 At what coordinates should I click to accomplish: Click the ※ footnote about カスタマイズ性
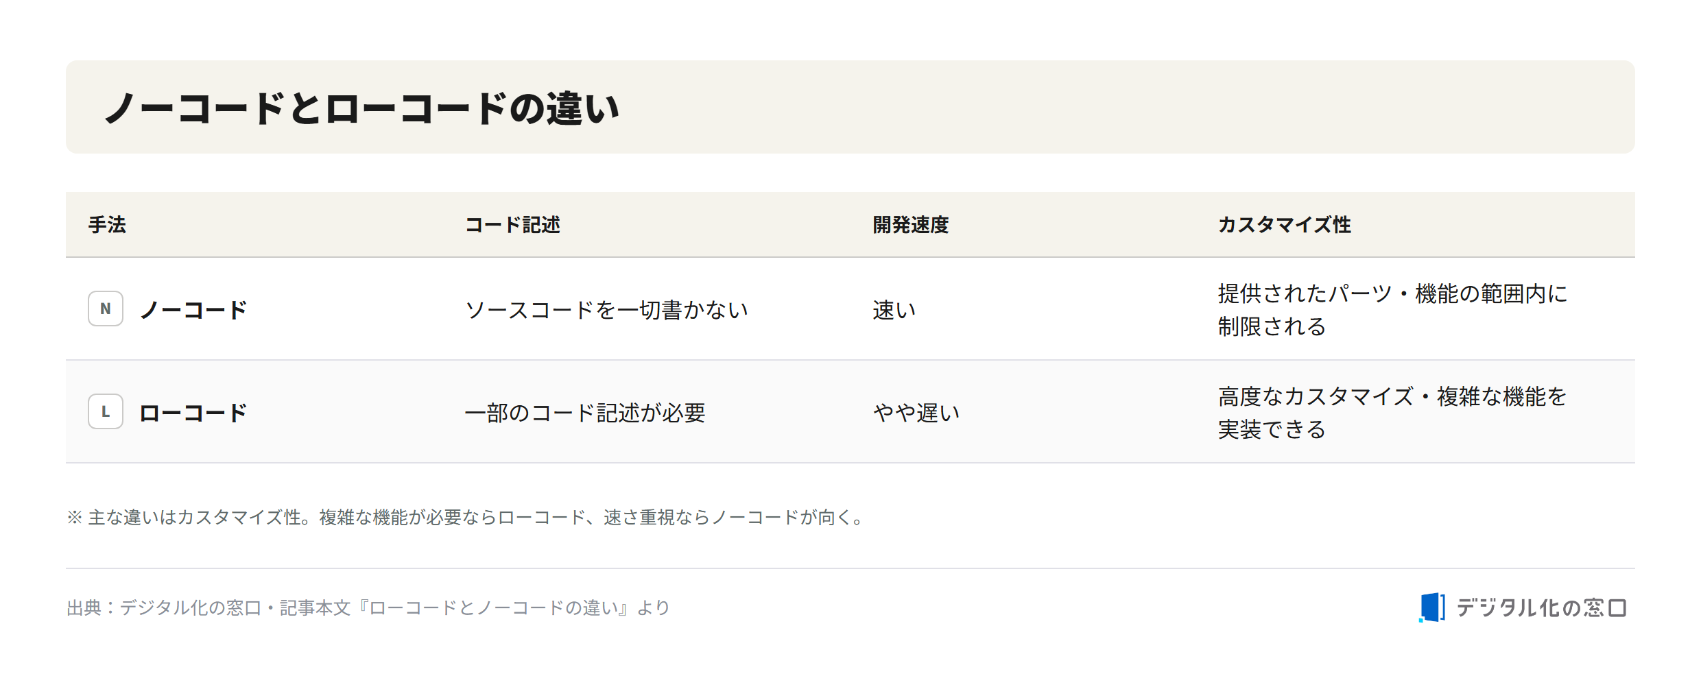click(x=467, y=517)
